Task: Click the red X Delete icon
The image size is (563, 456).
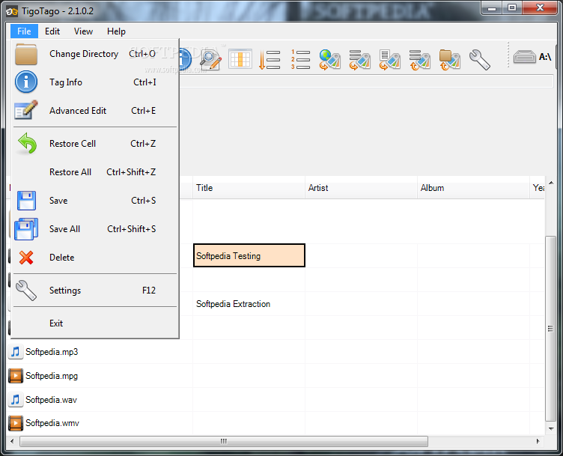Action: click(x=26, y=258)
